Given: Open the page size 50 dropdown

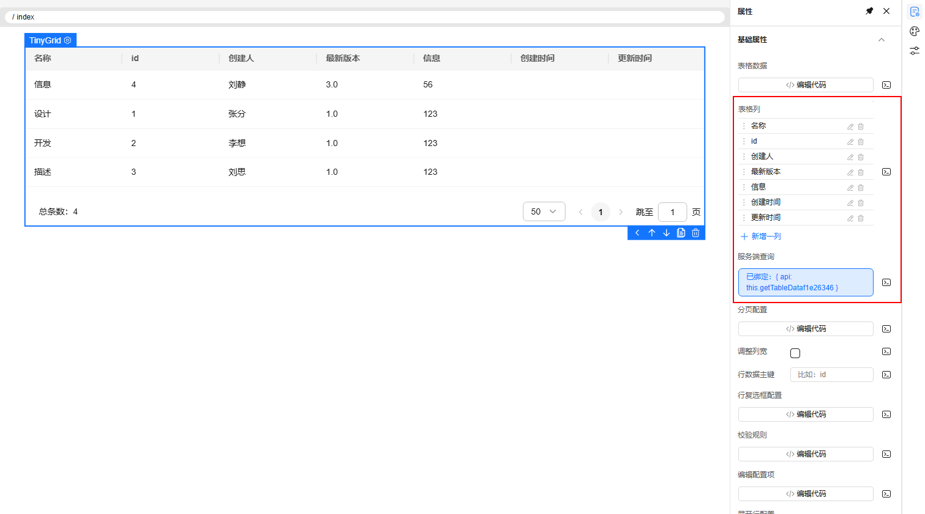Looking at the screenshot, I should click(544, 211).
